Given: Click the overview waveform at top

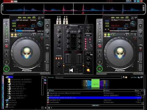Looking at the screenshot, I should pyautogui.click(x=73, y=9).
